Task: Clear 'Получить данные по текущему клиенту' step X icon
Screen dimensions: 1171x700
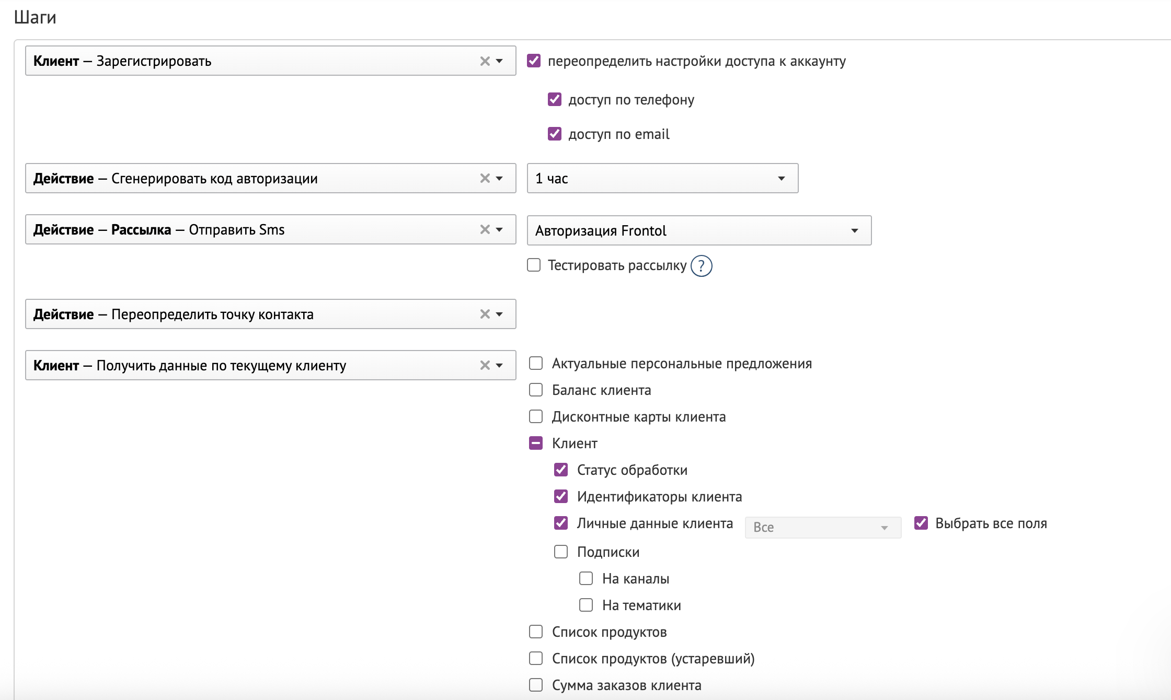Action: (x=485, y=366)
